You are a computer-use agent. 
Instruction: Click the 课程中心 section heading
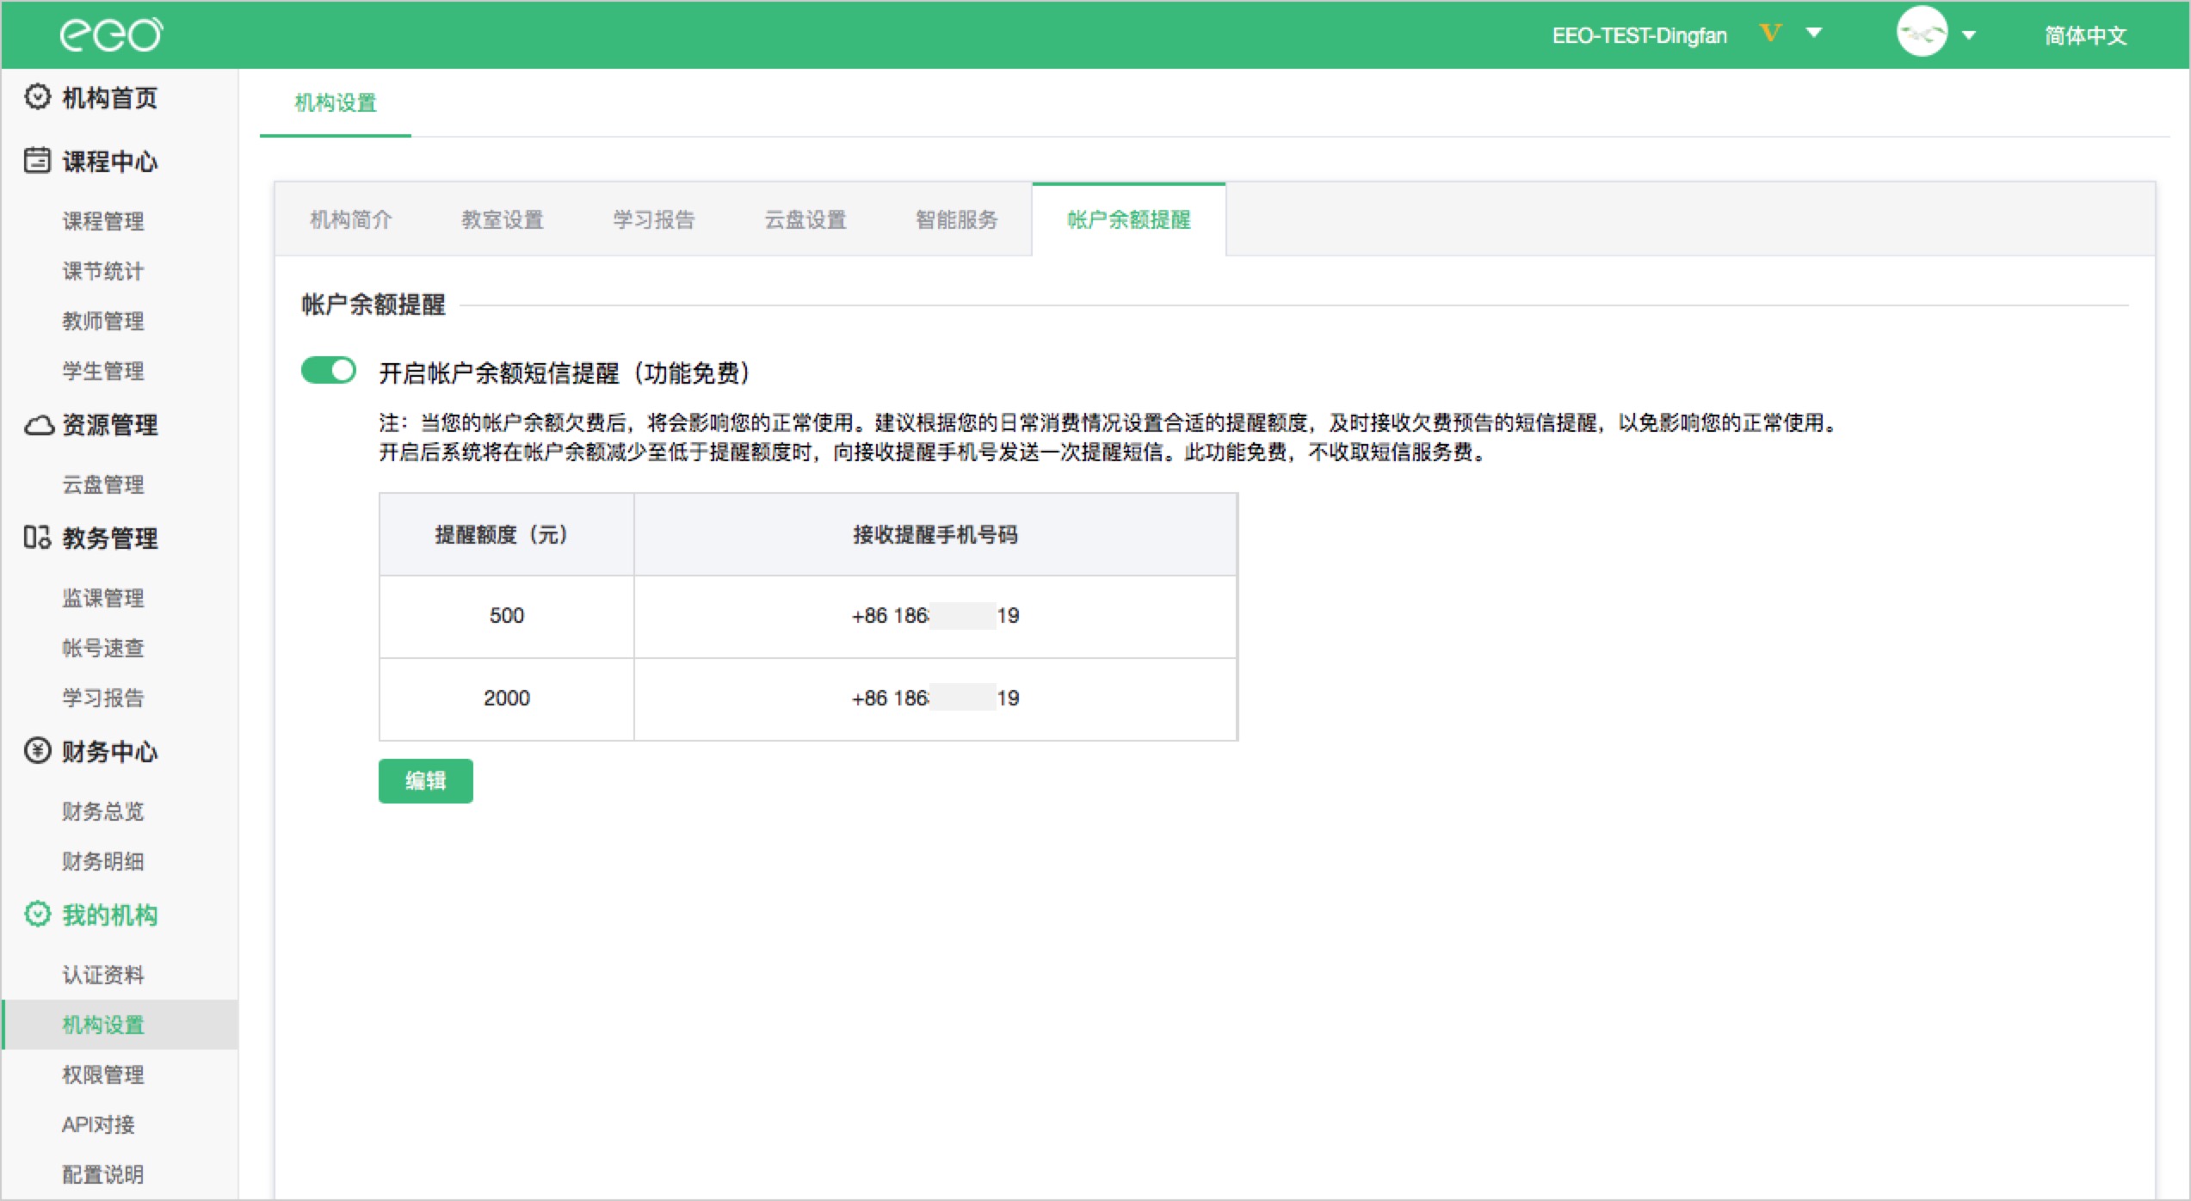(x=110, y=162)
